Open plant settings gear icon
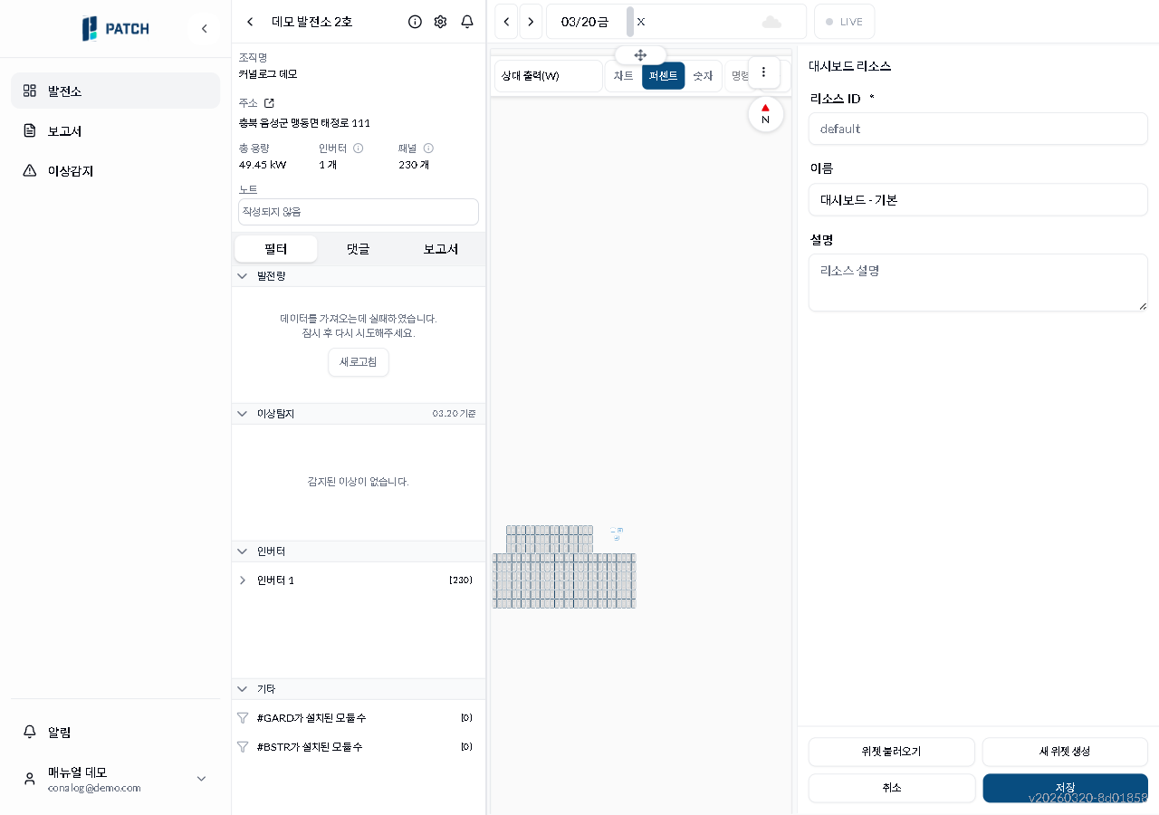1159x815 pixels. pyautogui.click(x=440, y=22)
